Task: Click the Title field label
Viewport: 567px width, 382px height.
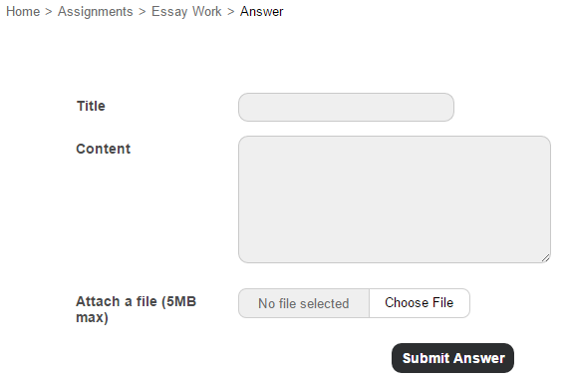Action: 91,106
